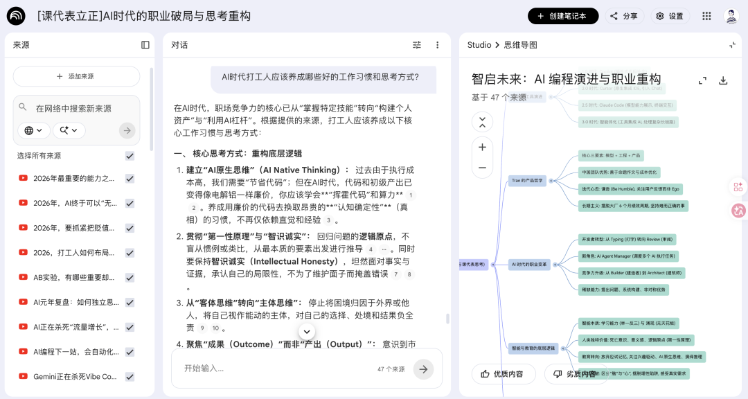The height and width of the screenshot is (399, 748).
Task: Download the mind map
Action: click(x=723, y=80)
